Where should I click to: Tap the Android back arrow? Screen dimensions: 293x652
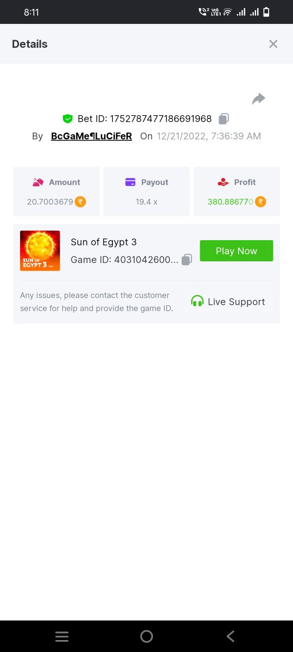[231, 637]
